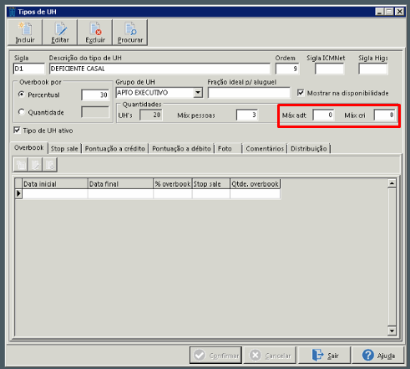Click the Máx pessoas input field

coord(247,115)
